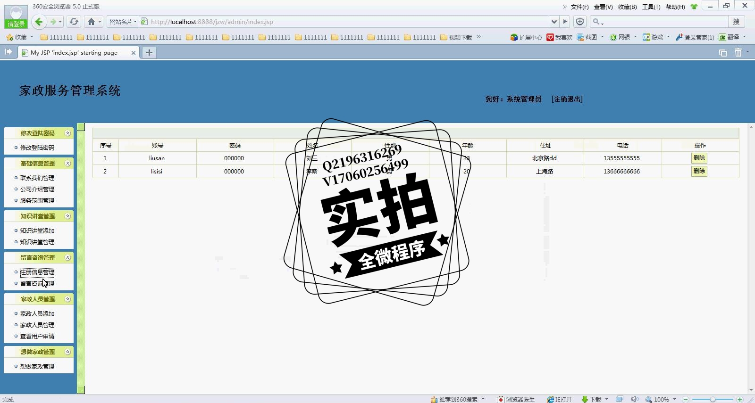Collapse the 修改登陆密码 sidebar section
Image resolution: width=755 pixels, height=403 pixels.
pos(67,133)
